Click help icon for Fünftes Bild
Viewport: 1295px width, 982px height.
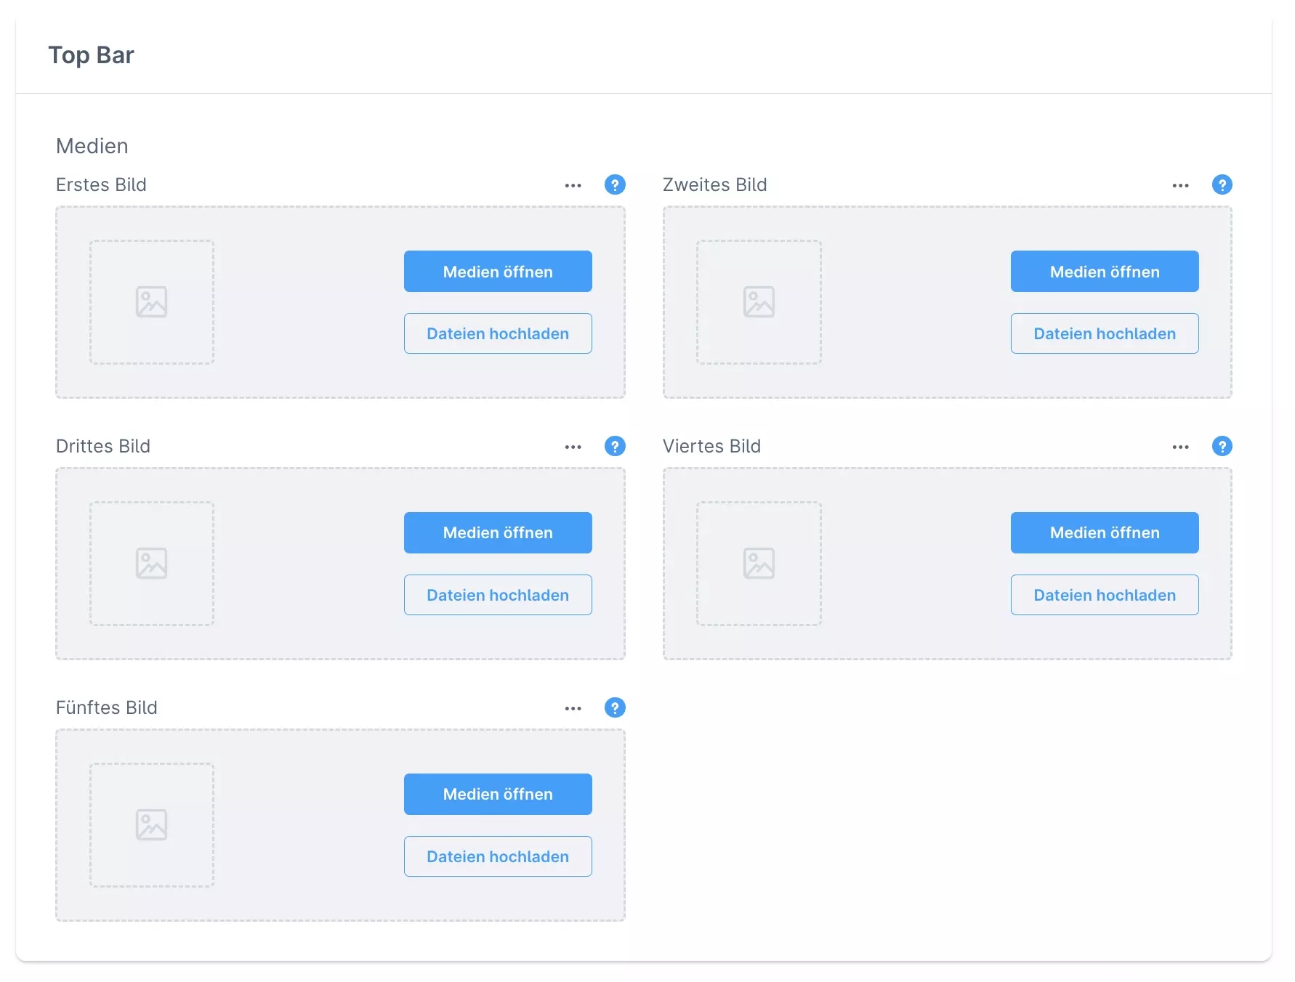(615, 708)
